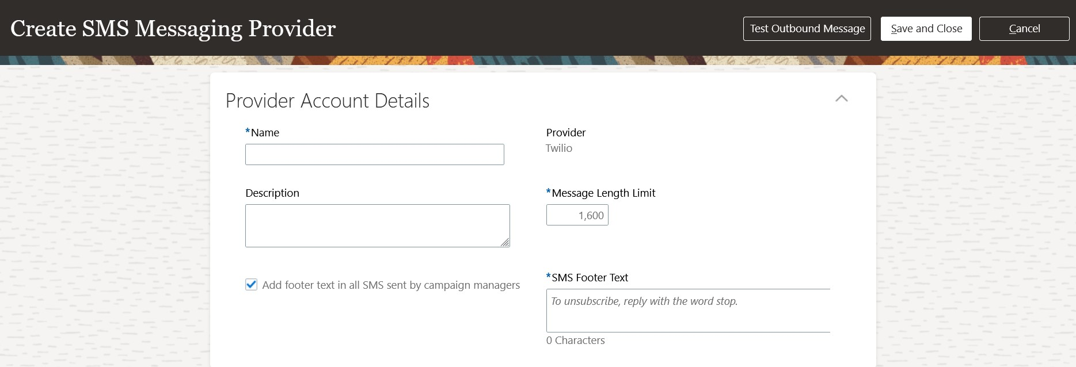Select the Message Length Limit field

[577, 215]
